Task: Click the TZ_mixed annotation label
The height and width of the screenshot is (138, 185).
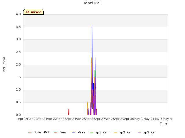Action: pos(34,12)
